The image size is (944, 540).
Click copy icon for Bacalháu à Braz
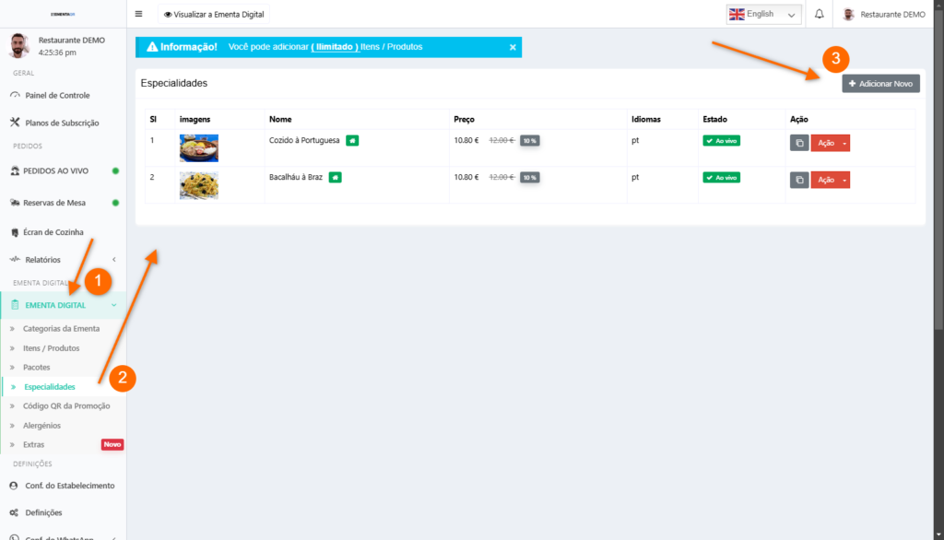[x=799, y=180]
